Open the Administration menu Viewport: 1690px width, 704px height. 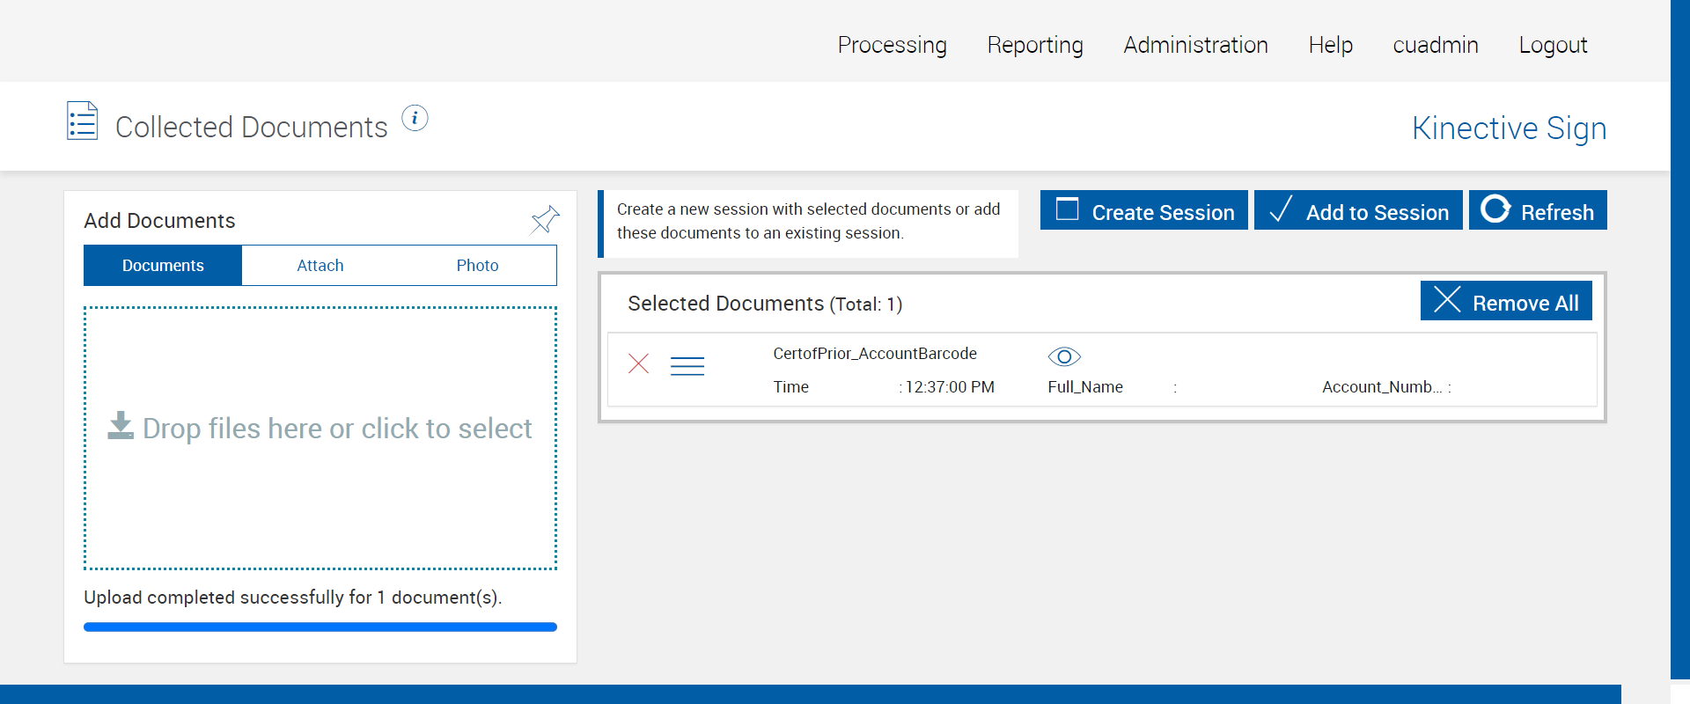(x=1195, y=45)
